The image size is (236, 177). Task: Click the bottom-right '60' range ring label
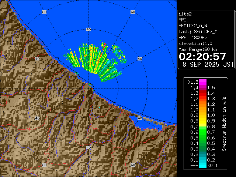click(x=132, y=165)
